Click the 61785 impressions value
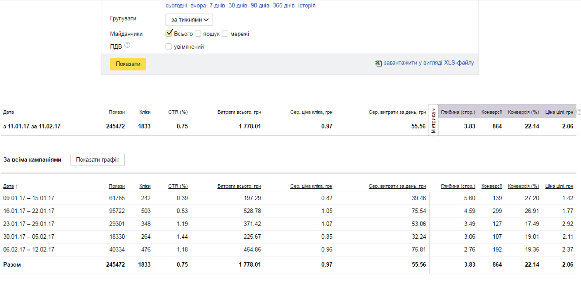This screenshot has height=289, width=581. tap(117, 198)
